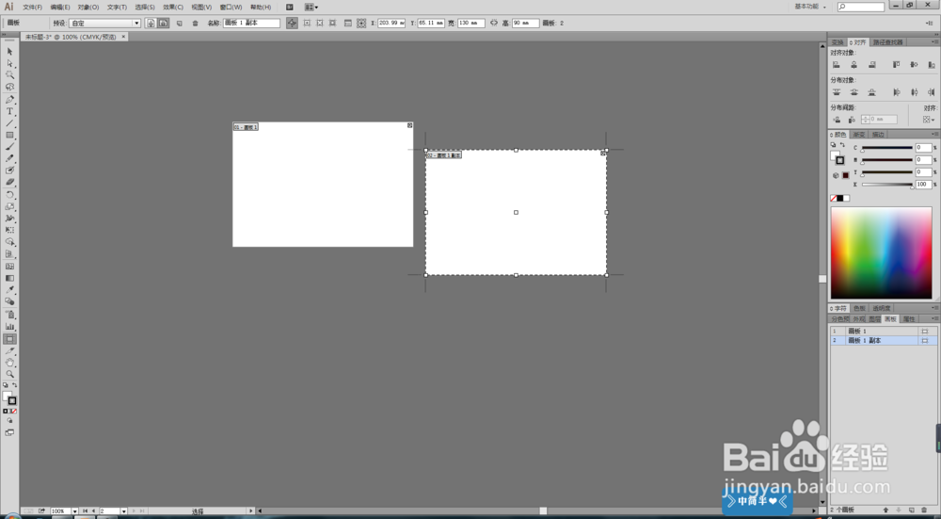This screenshot has width=941, height=519.
Task: Toggle constrain width and height proportions link
Action: coord(494,23)
